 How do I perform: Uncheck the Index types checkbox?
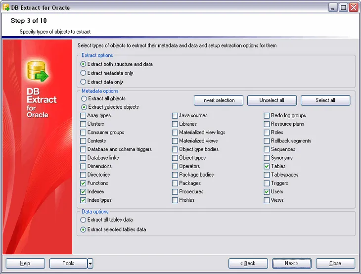pos(83,200)
